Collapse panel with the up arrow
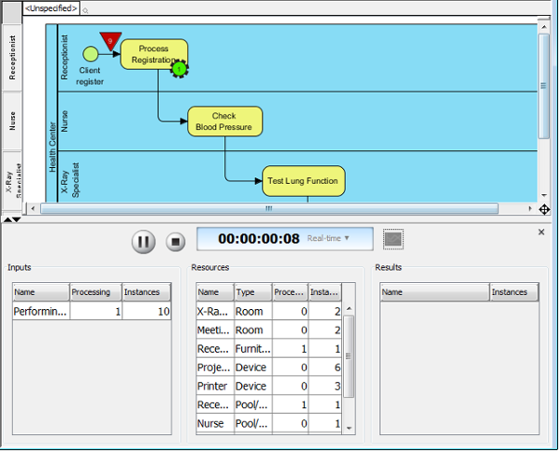 coord(7,219)
